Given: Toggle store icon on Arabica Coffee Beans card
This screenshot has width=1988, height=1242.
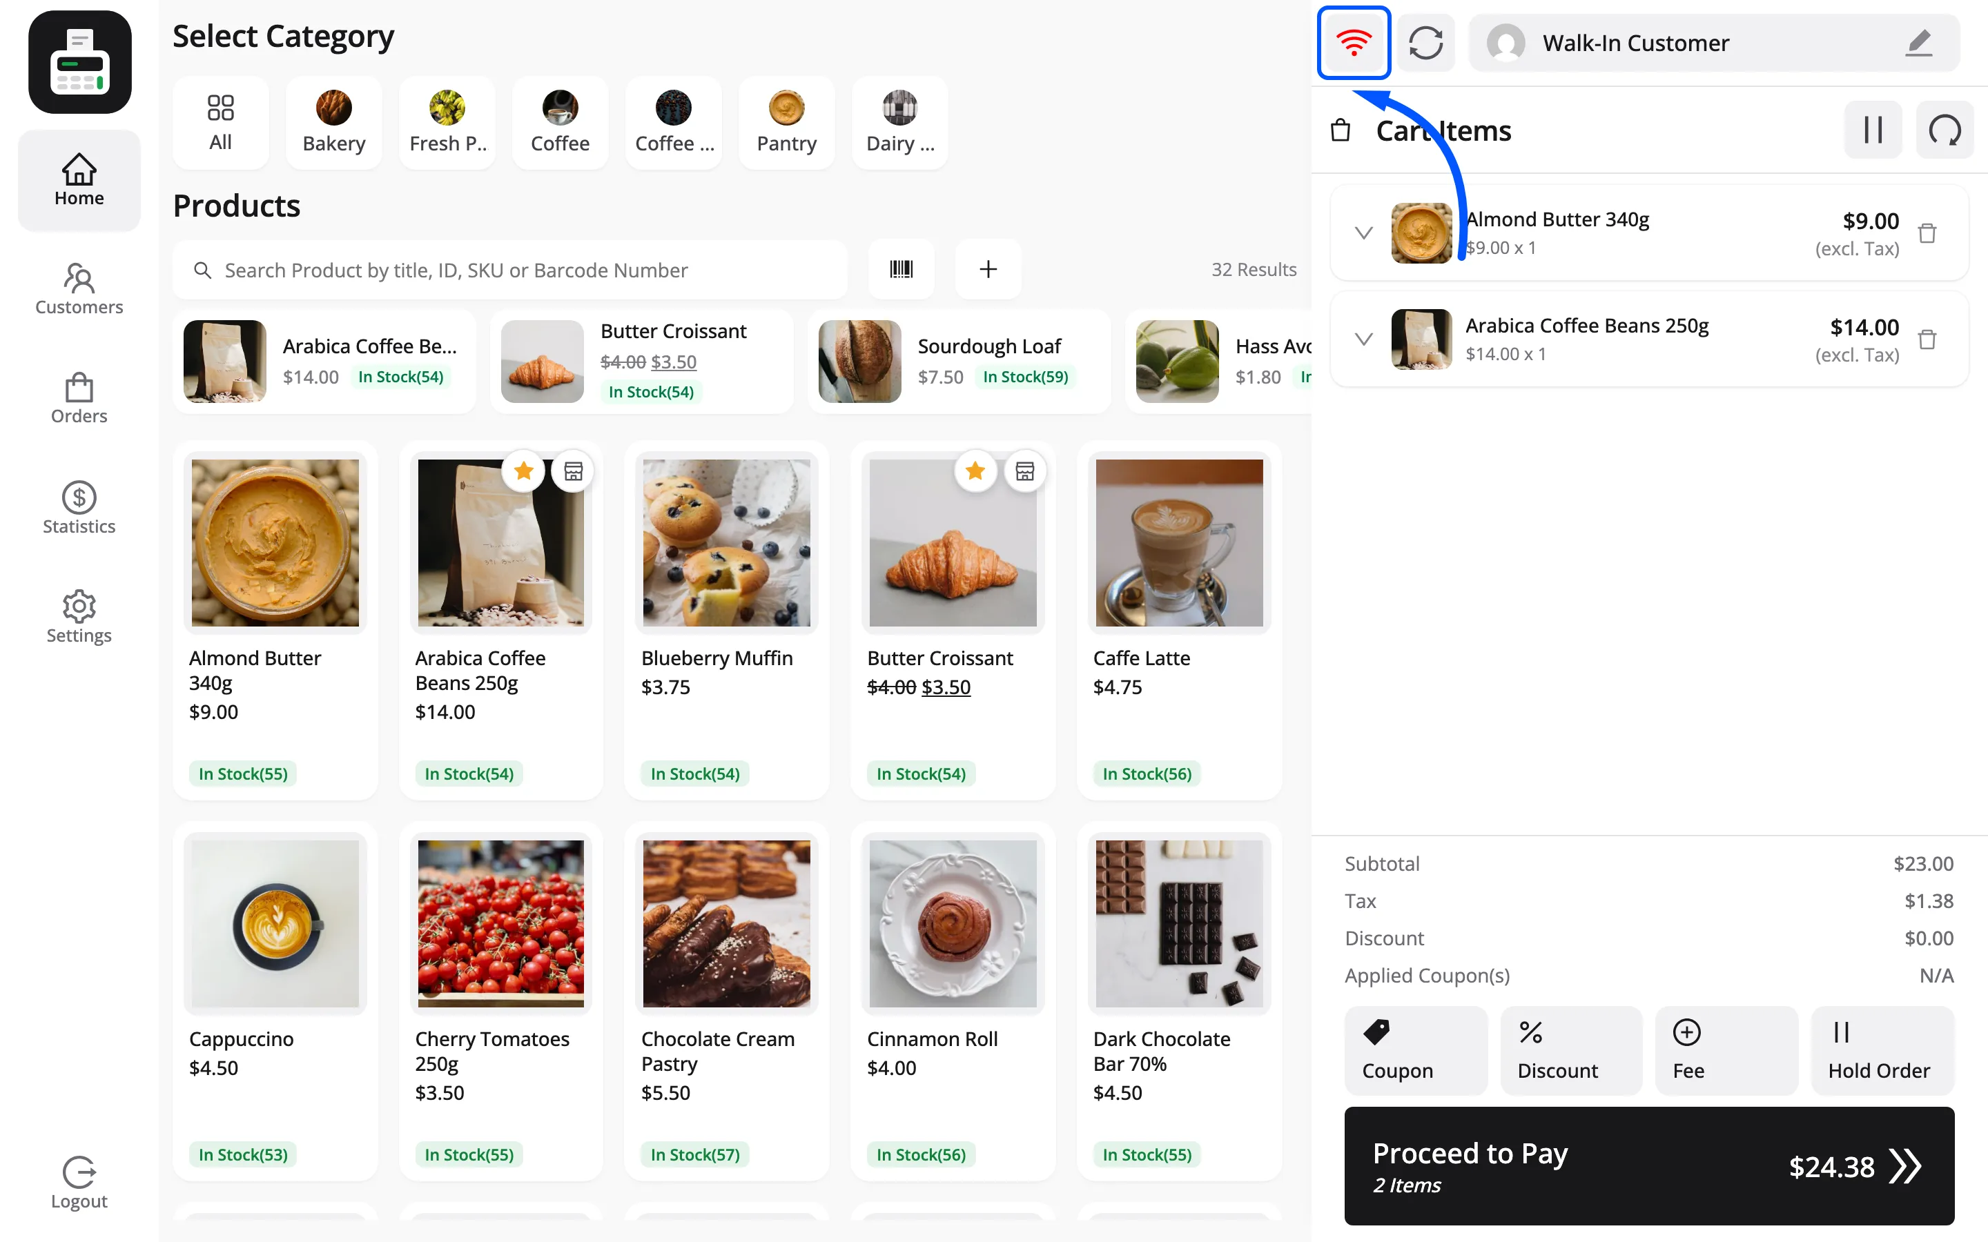Looking at the screenshot, I should point(572,471).
